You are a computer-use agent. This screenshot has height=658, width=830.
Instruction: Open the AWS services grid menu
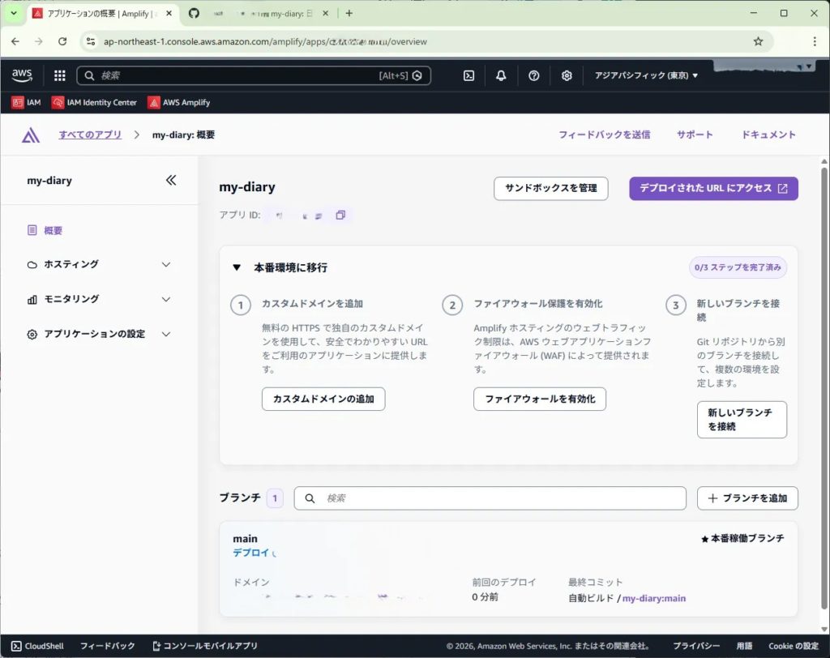pos(59,75)
